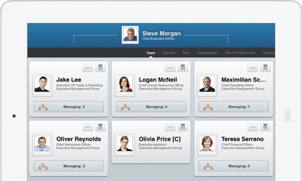Image resolution: width=302 pixels, height=181 pixels.
Task: Click the Teresa Serrano name
Action: 242,139
